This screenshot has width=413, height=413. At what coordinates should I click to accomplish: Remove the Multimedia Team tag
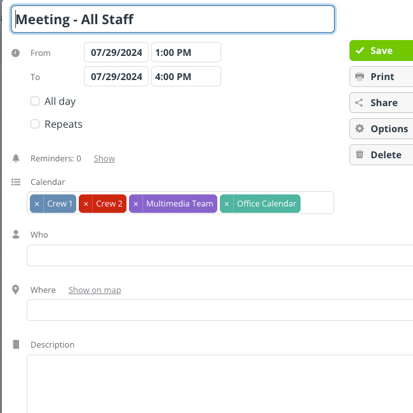tap(136, 203)
